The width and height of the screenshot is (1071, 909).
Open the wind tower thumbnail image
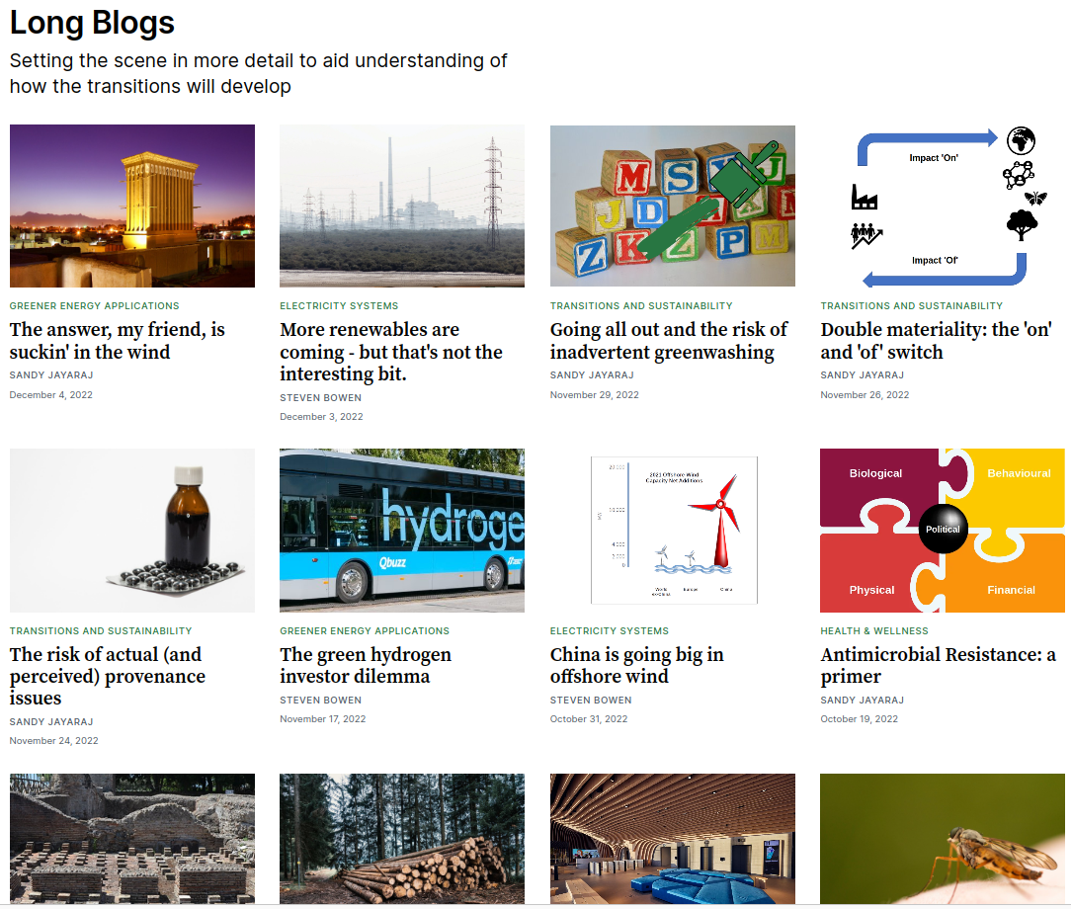132,206
